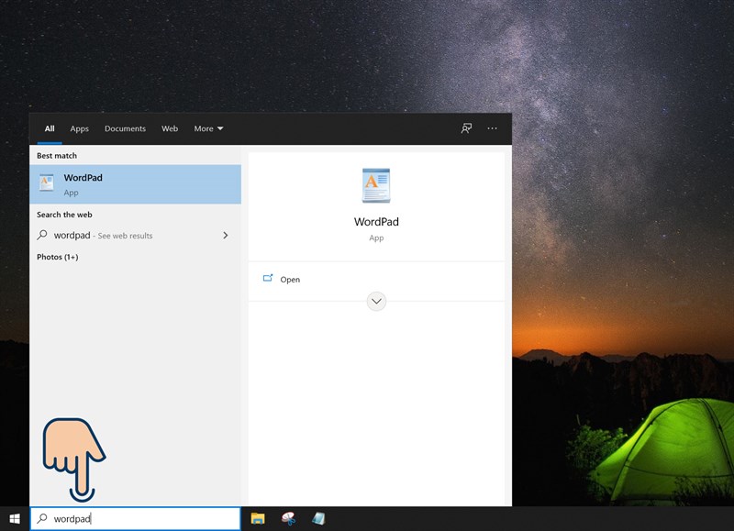The image size is (734, 531).
Task: Open the three-dots options menu
Action: (492, 128)
